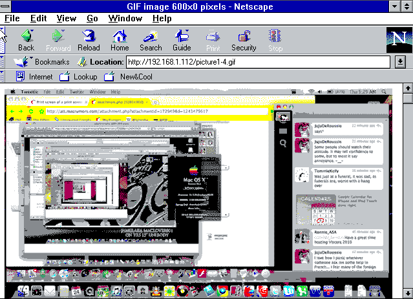Click the page scrollbar down arrow
Image resolution: width=413 pixels, height=299 pixels.
pos(408,293)
